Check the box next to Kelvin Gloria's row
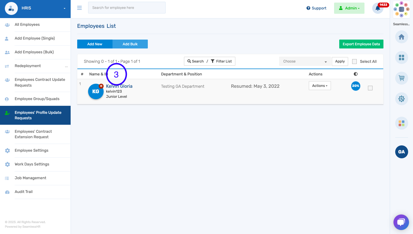Image resolution: width=413 pixels, height=234 pixels. [370, 88]
